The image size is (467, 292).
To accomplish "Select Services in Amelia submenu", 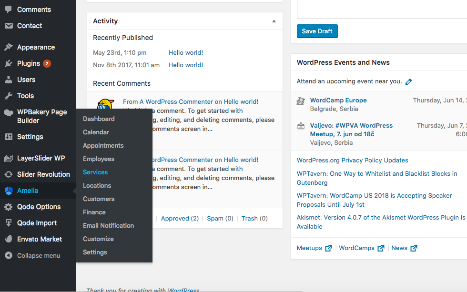I will [x=95, y=172].
